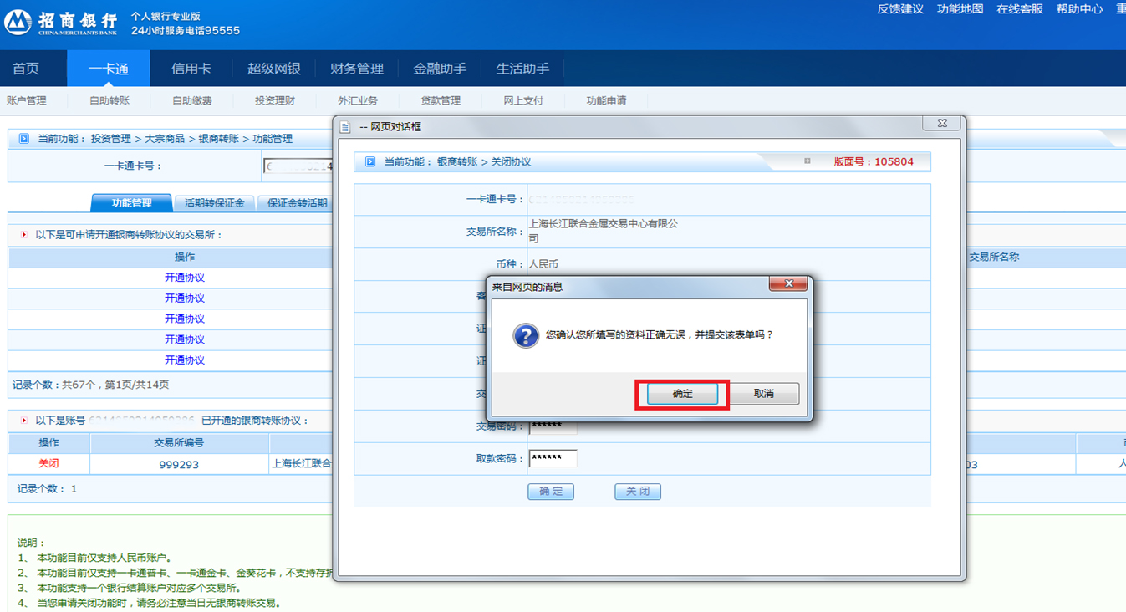Open 在线客服 from the top bar

point(1019,9)
